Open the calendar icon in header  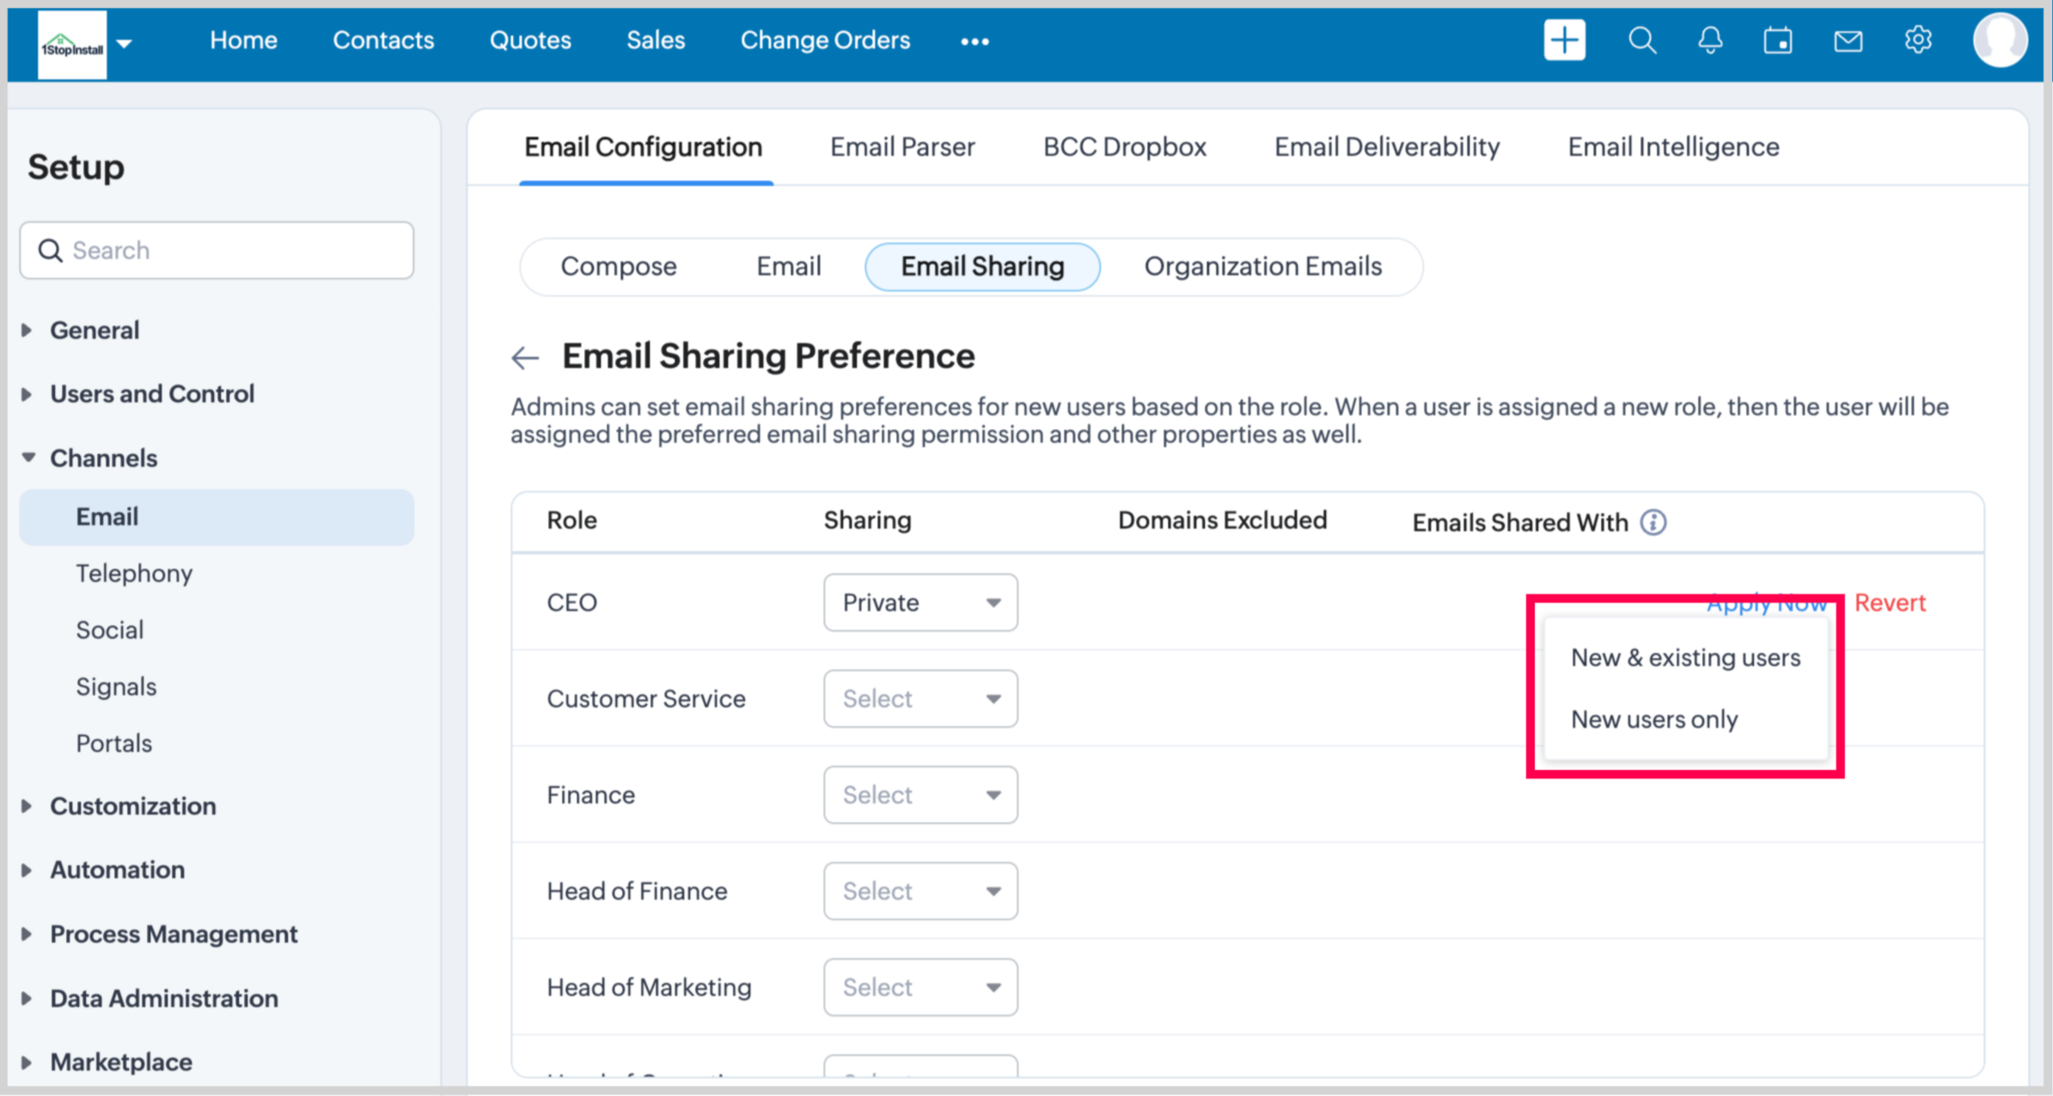pos(1778,40)
